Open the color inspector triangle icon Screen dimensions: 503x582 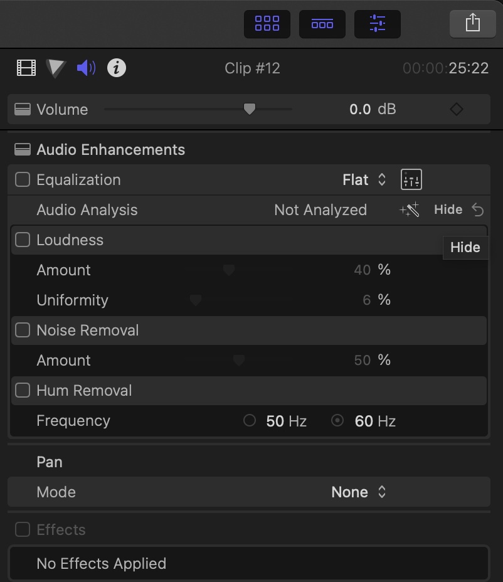(56, 68)
